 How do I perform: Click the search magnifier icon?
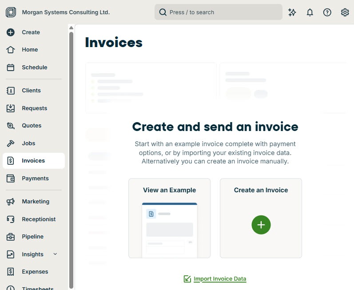pos(163,12)
